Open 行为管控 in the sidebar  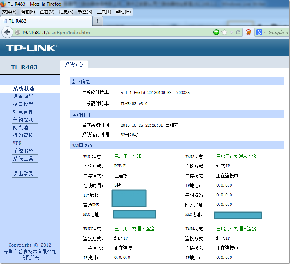(x=23, y=135)
